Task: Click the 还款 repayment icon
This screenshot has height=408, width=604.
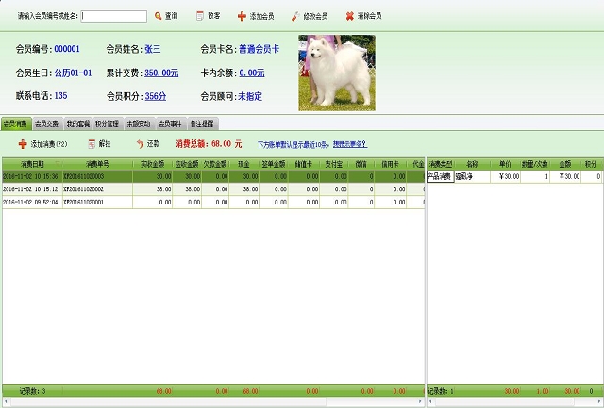Action: click(140, 144)
